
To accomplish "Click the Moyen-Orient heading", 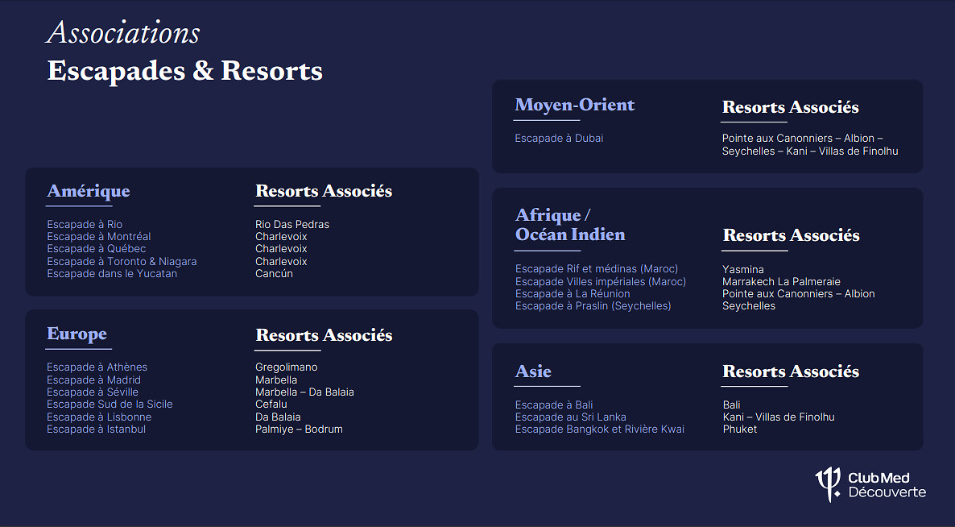I will click(x=574, y=105).
